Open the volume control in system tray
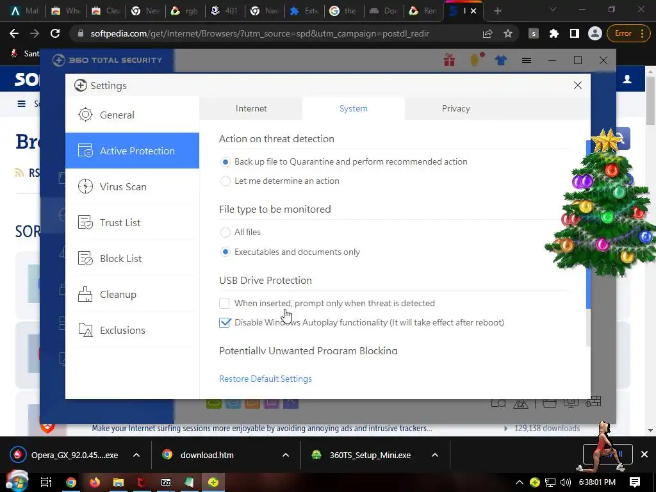The height and width of the screenshot is (492, 656). coord(566,482)
